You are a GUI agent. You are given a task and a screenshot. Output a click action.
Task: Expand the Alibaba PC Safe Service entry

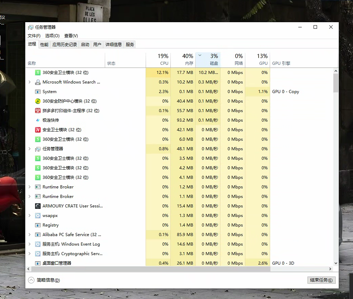pos(30,235)
